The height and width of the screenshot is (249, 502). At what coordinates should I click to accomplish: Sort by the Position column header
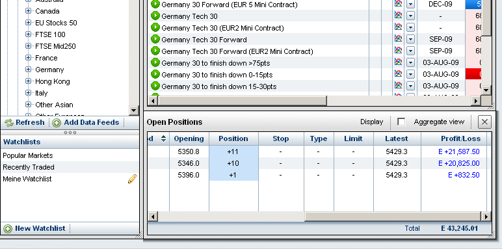pyautogui.click(x=233, y=138)
